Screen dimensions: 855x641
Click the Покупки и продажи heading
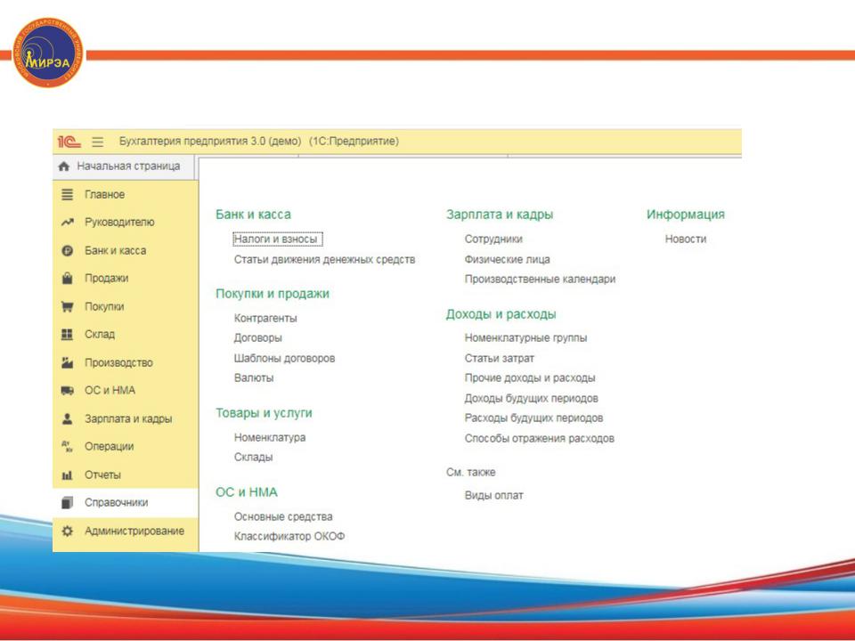click(273, 294)
